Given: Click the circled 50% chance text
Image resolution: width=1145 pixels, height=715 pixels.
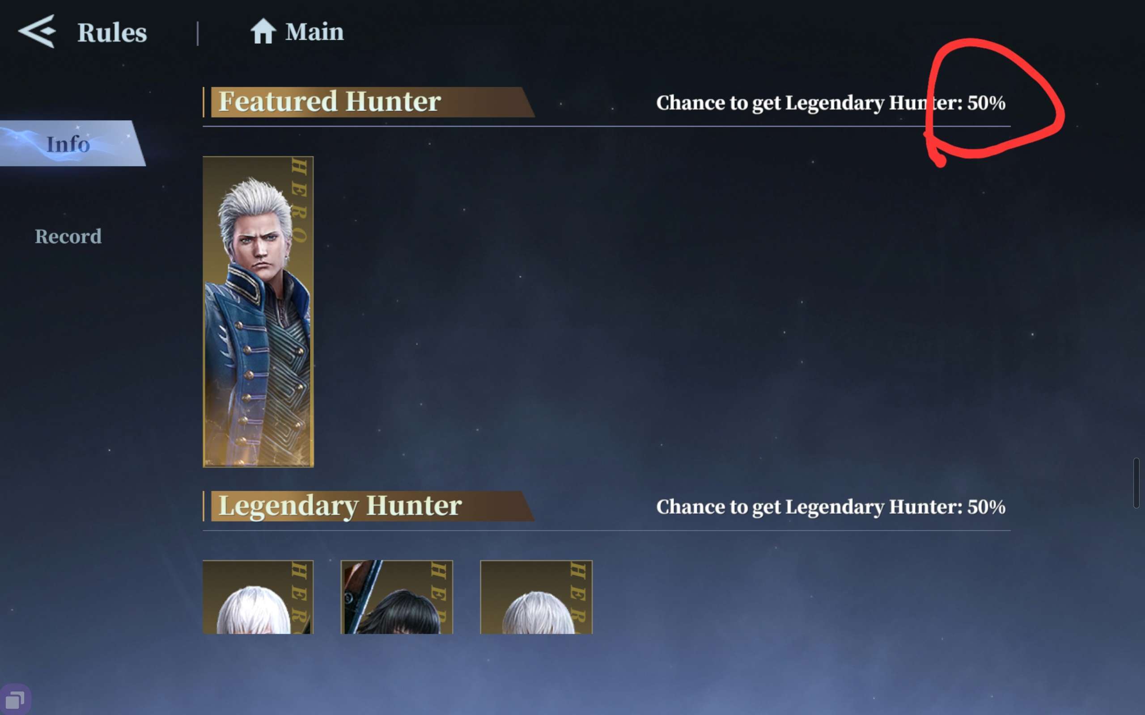Looking at the screenshot, I should pos(986,103).
